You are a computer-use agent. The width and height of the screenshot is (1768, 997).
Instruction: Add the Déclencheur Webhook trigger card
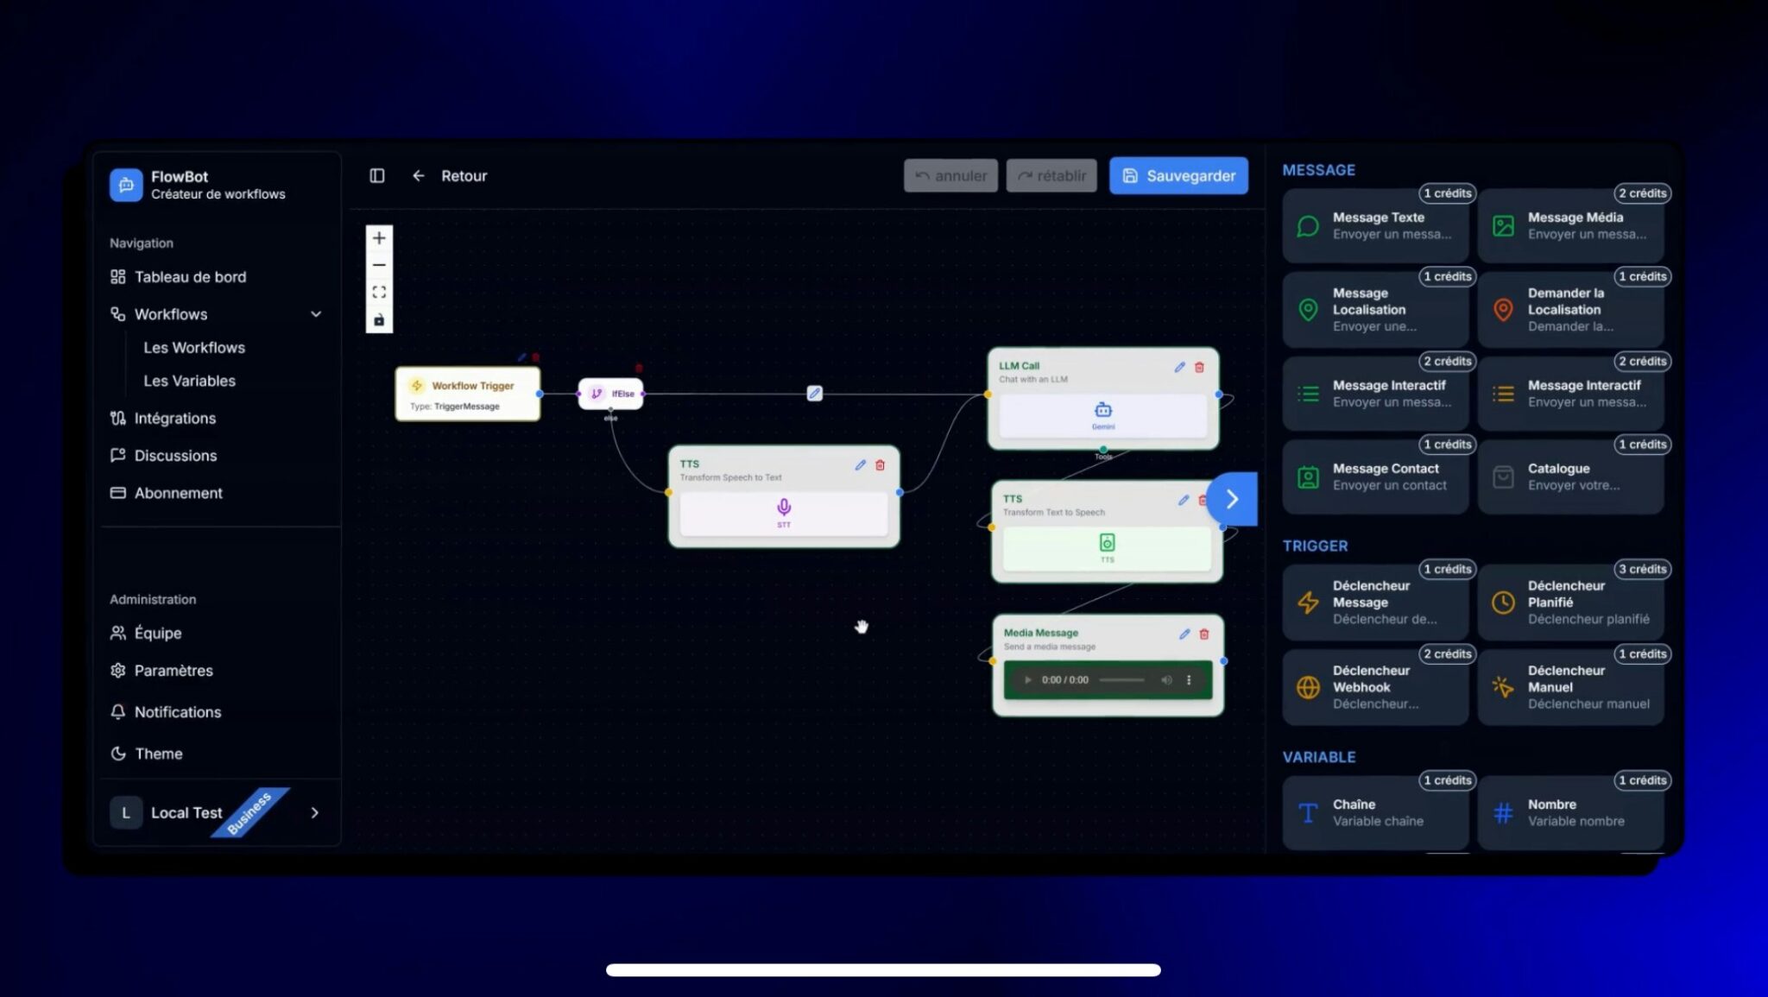click(1375, 687)
